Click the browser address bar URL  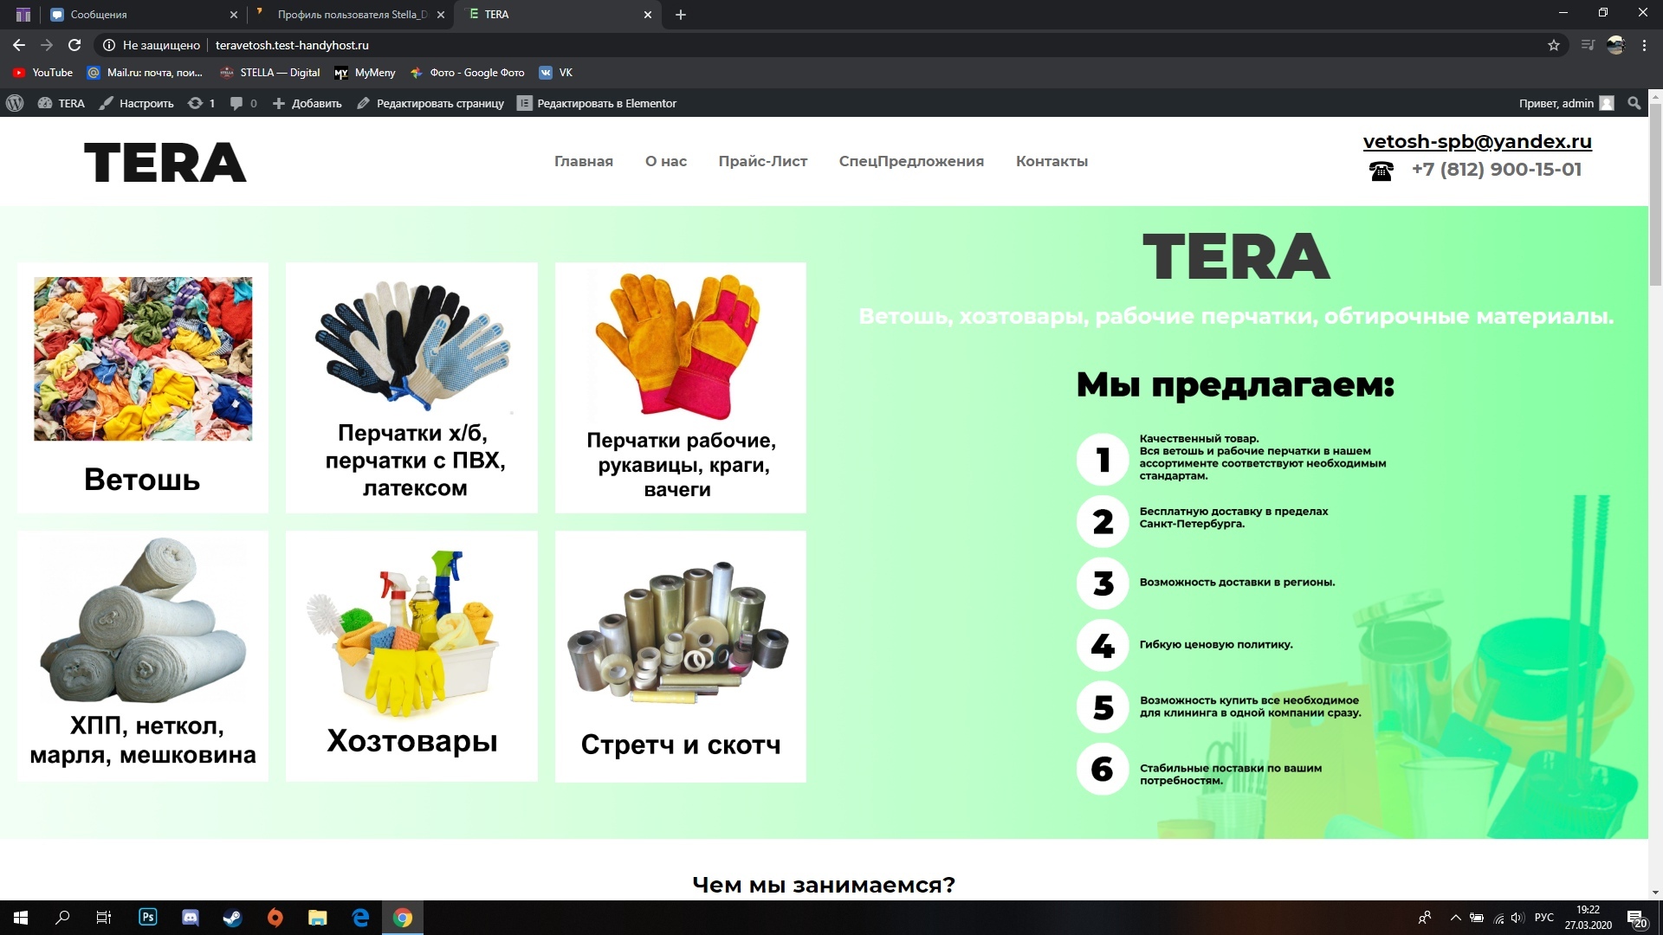click(292, 45)
